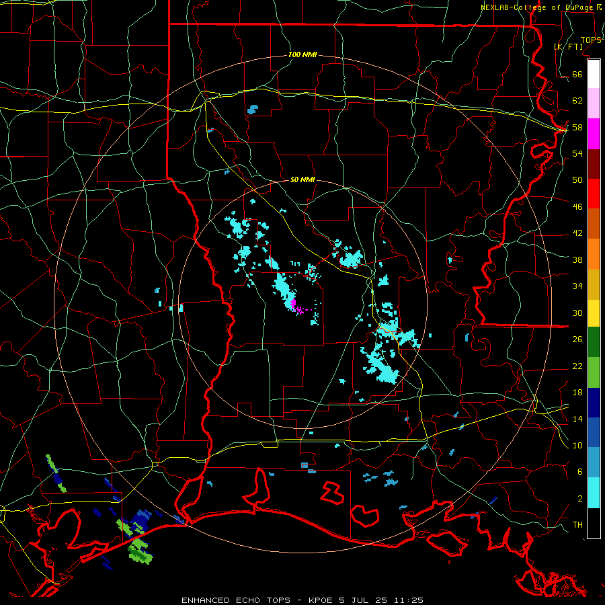Click legend value "54"

(577, 153)
